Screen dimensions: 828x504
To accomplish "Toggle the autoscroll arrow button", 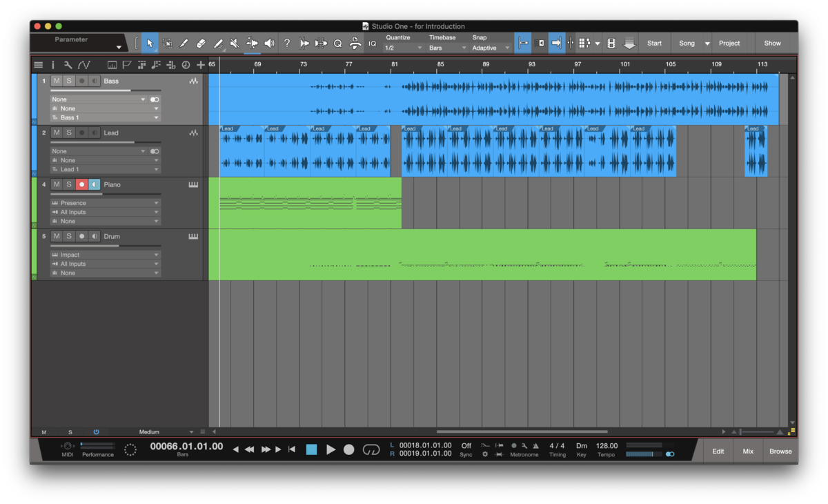I will [x=556, y=43].
